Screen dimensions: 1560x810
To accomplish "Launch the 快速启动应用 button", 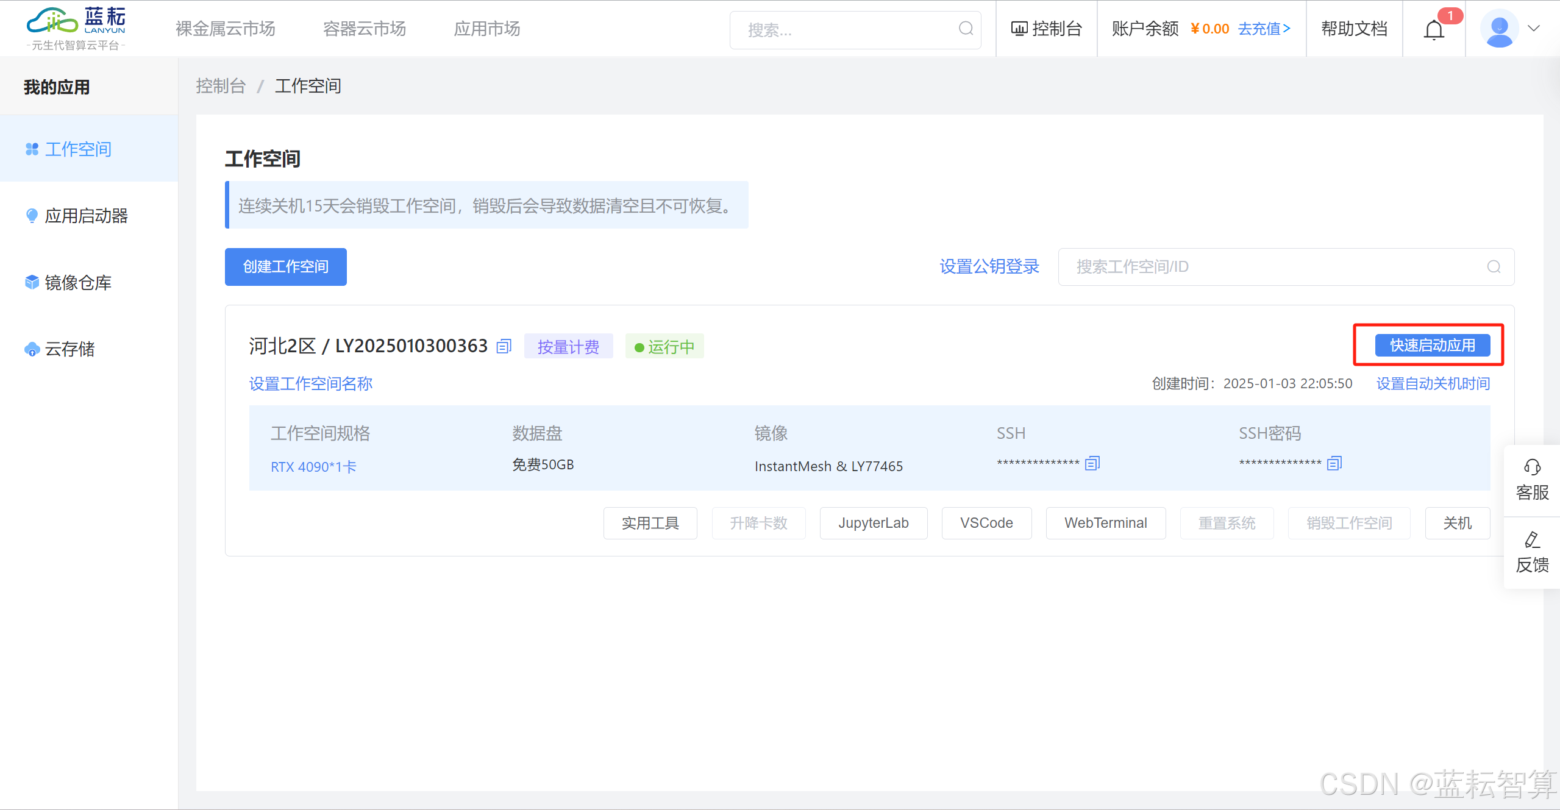I will click(x=1432, y=346).
